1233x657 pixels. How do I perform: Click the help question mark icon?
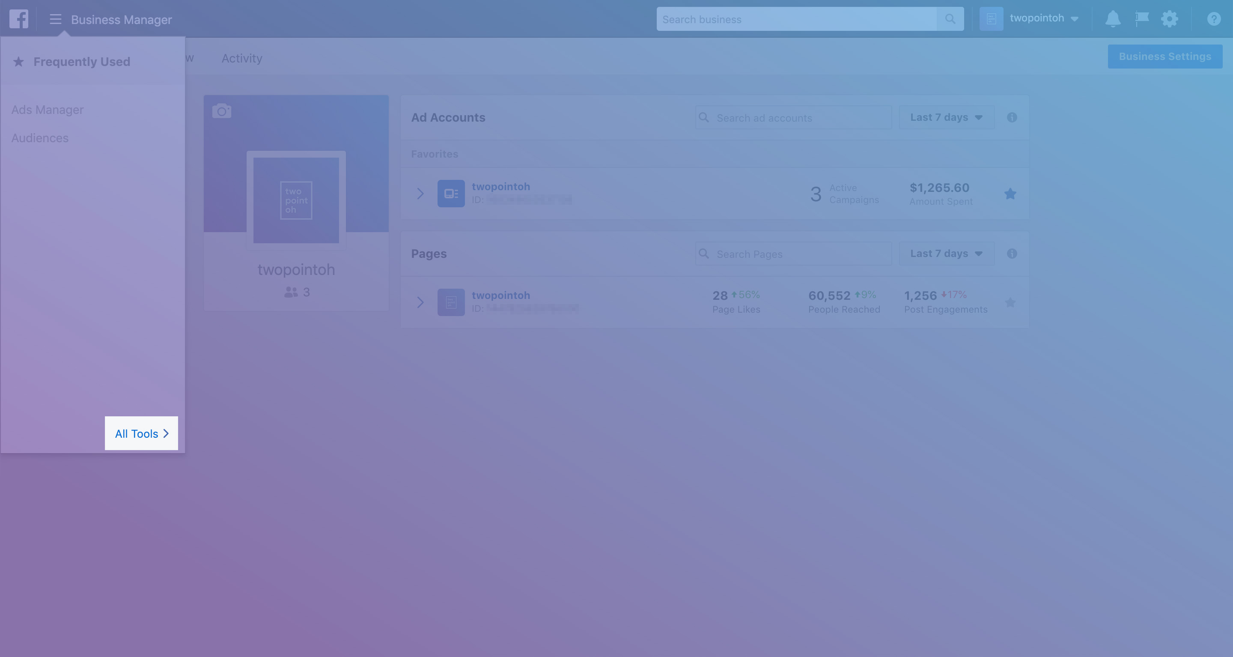coord(1213,19)
